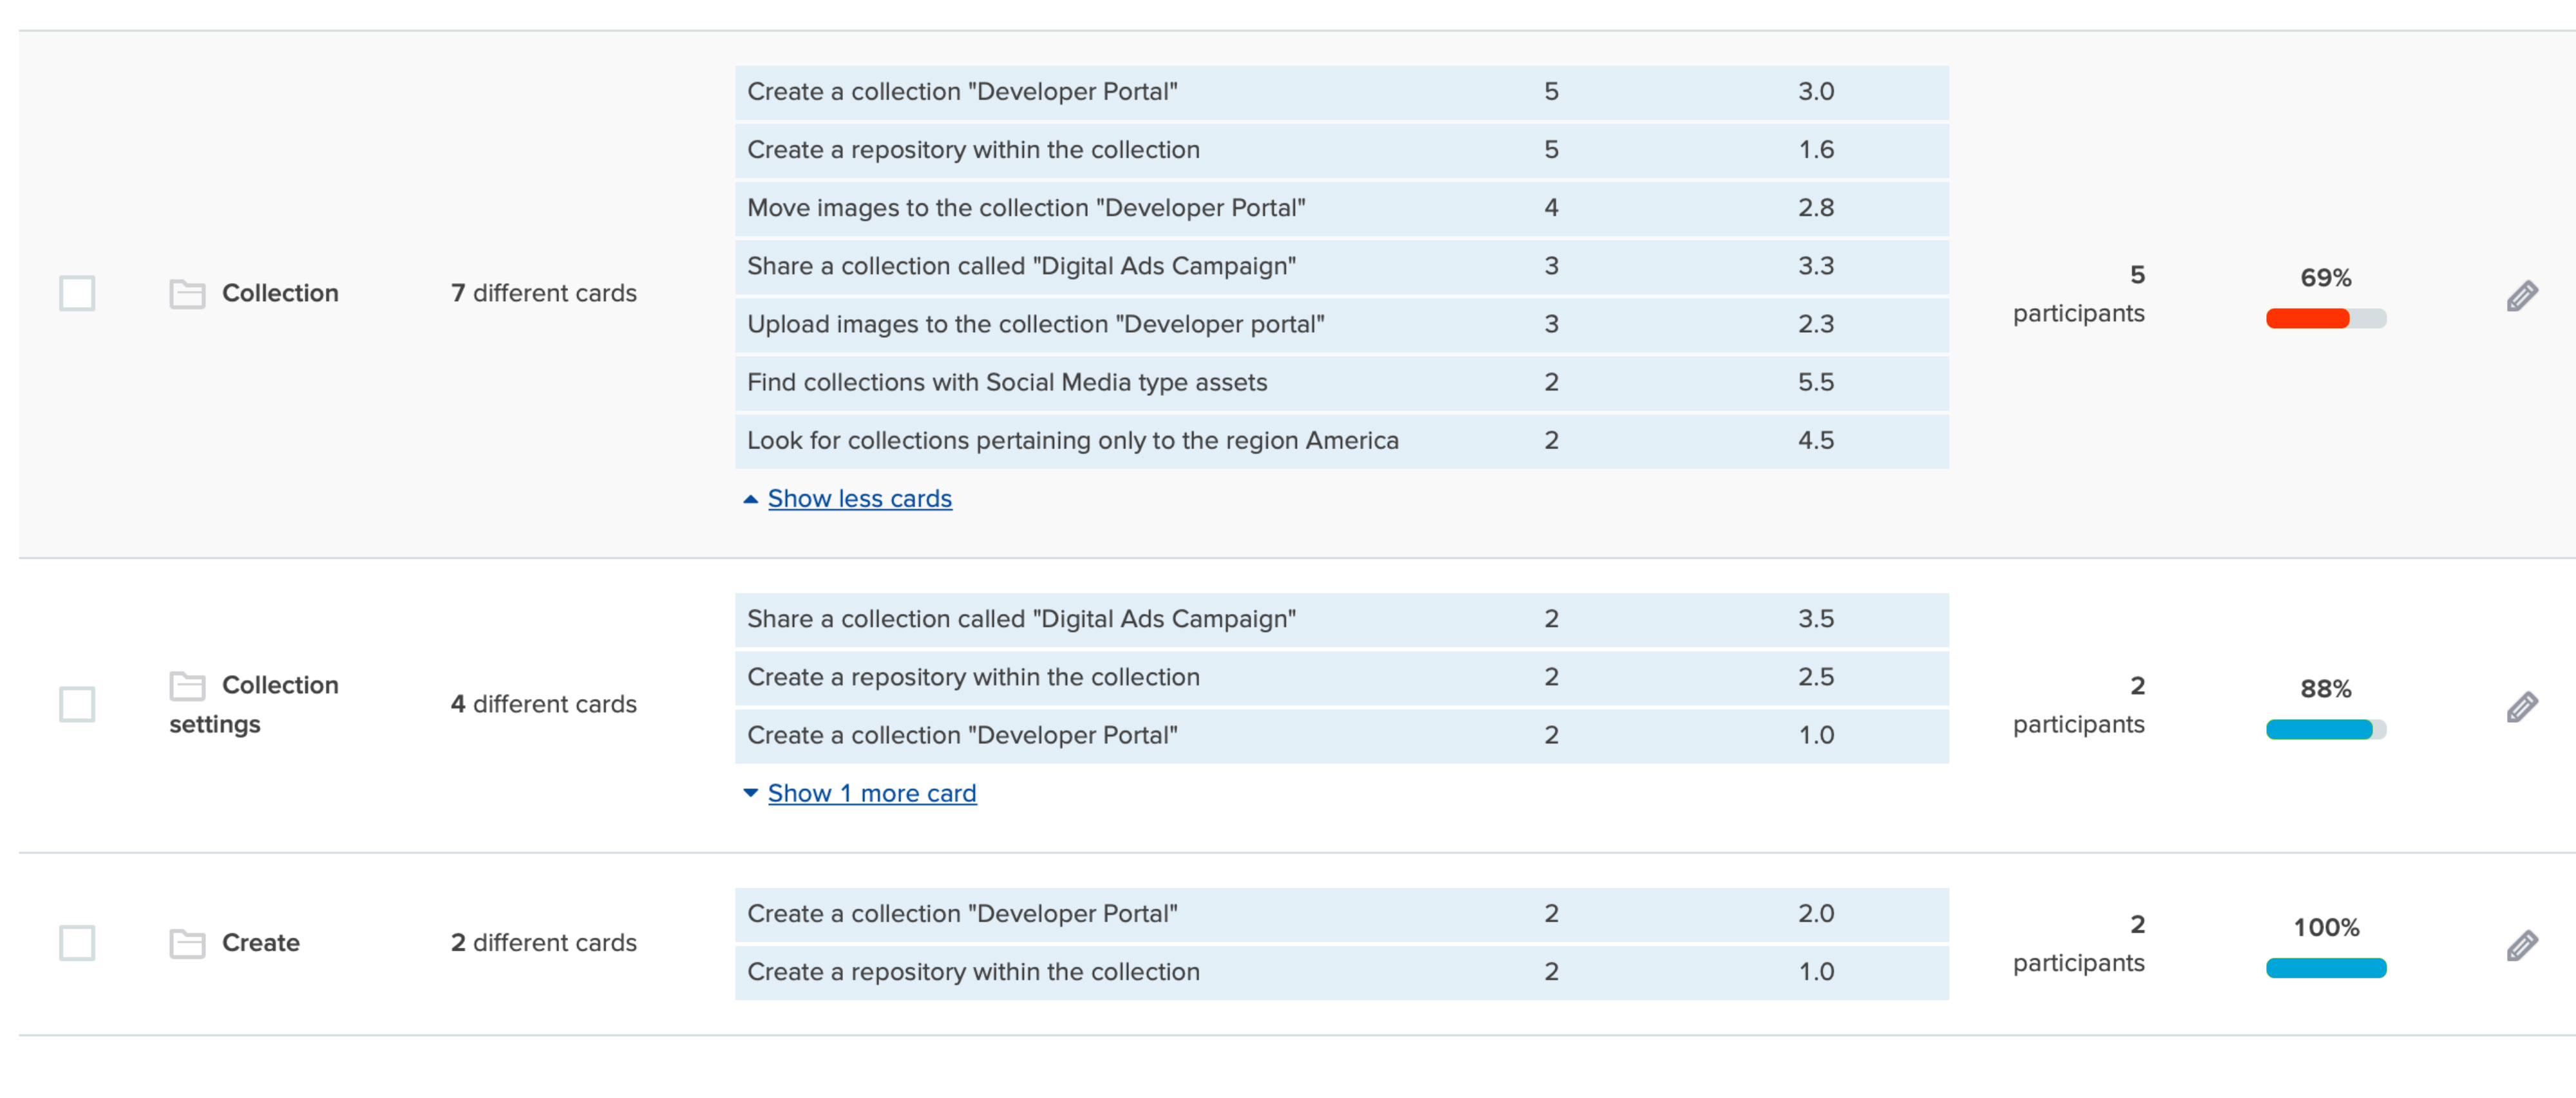This screenshot has width=2576, height=1098.
Task: Click the Show 1 more card link
Action: point(871,794)
